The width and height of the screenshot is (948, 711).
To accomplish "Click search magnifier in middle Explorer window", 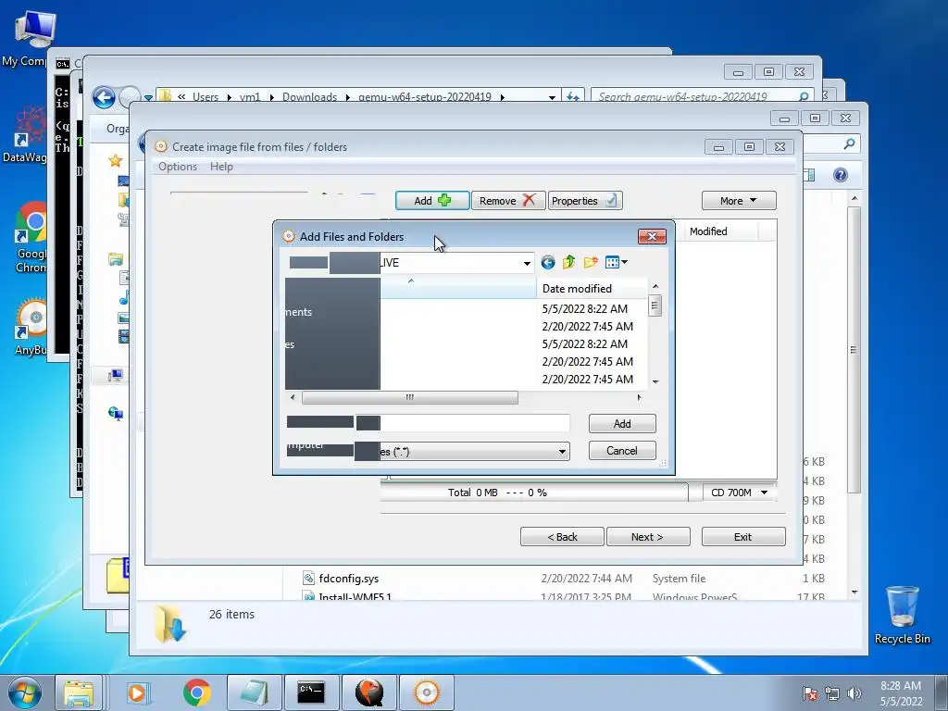I will click(850, 143).
